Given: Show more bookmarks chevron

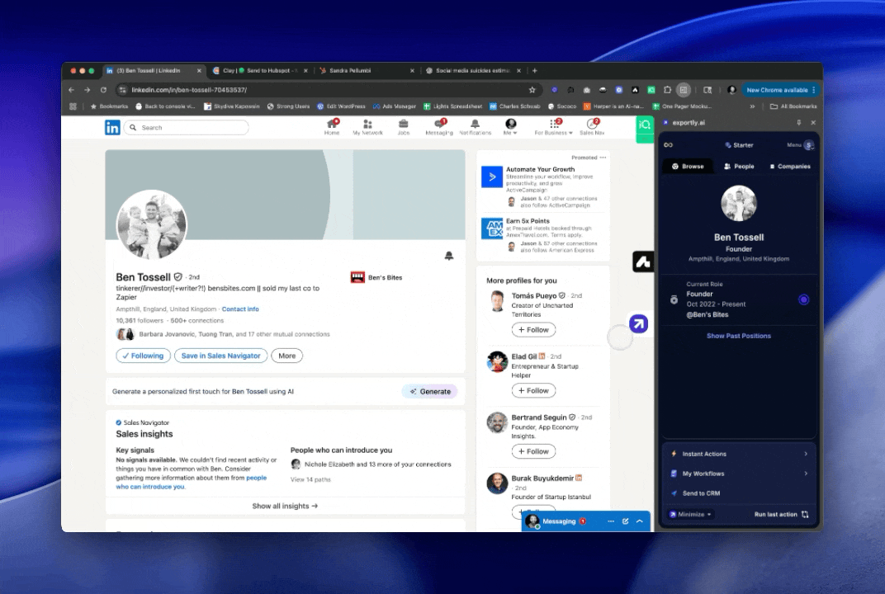Looking at the screenshot, I should click(752, 106).
